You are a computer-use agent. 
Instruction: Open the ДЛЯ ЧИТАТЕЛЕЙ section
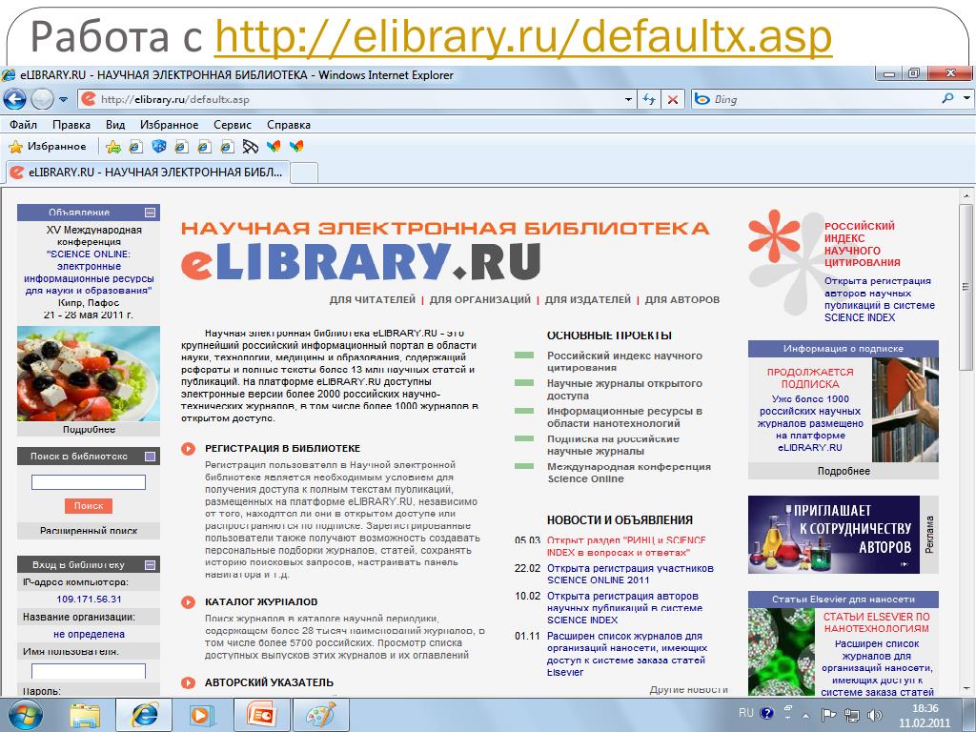click(373, 299)
